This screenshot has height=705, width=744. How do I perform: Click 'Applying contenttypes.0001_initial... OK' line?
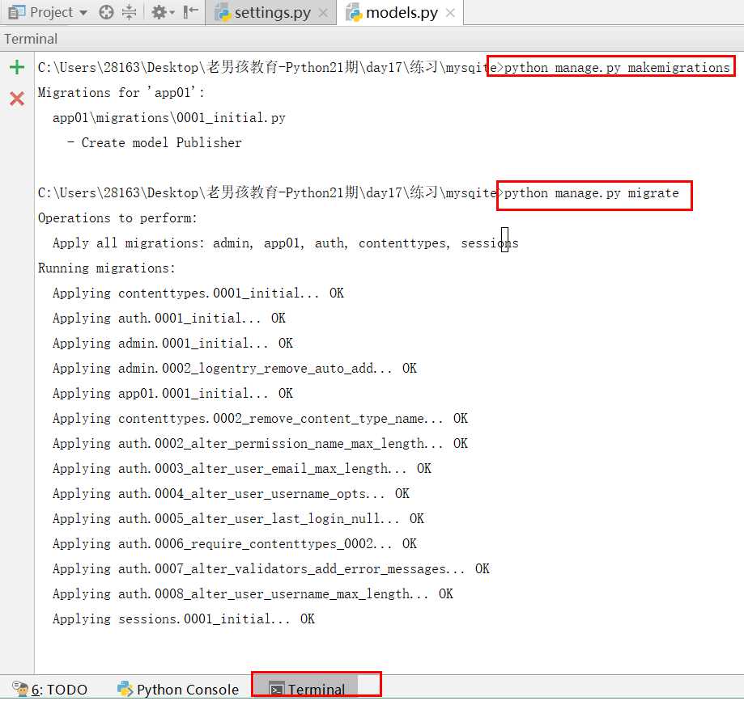[198, 293]
